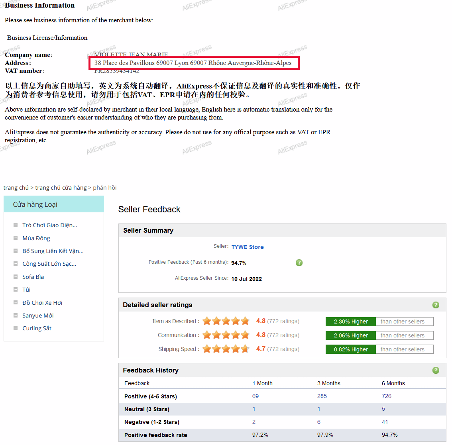Click the 2.30% Higher comparison badge
The height and width of the screenshot is (445, 452).
(350, 321)
